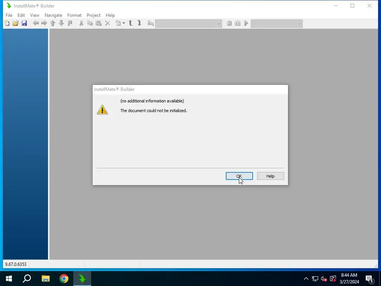Click the go-to-top-left arrow toolbar icon
The width and height of the screenshot is (381, 286).
[x=70, y=23]
